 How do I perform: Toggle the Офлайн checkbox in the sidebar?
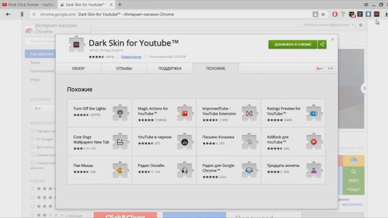(33, 131)
